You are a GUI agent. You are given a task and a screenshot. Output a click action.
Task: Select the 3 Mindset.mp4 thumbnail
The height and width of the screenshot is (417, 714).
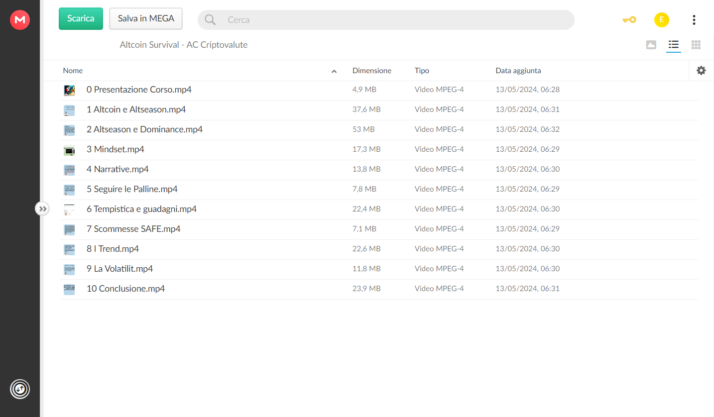(69, 150)
